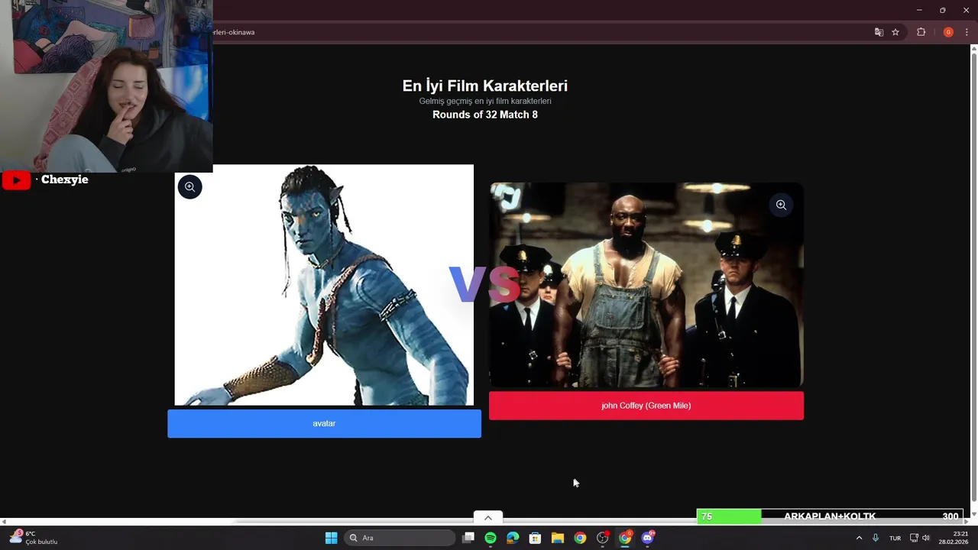Click the ARKAPLAN+KOLTK goal progress bar
The image size is (978, 550).
click(829, 516)
